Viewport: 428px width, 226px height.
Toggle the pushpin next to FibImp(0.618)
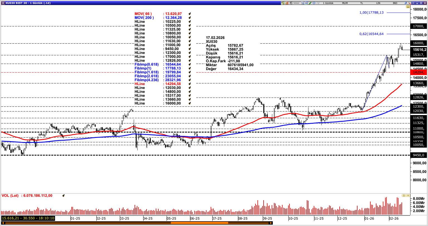click(x=190, y=64)
